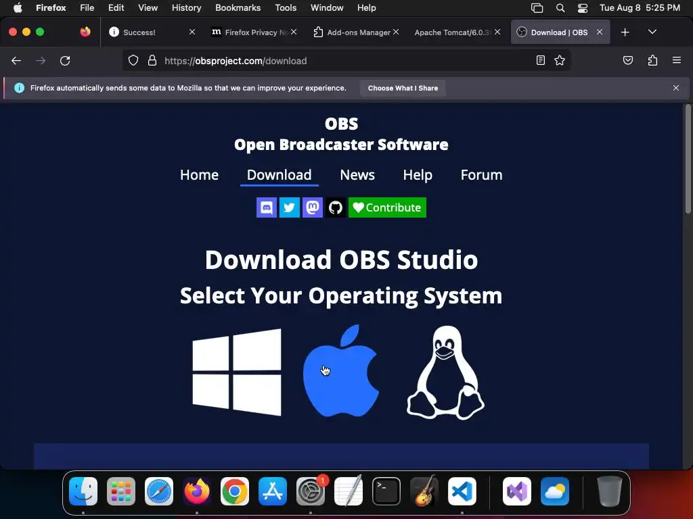Open the Forum nav link
693x519 pixels.
pos(482,175)
